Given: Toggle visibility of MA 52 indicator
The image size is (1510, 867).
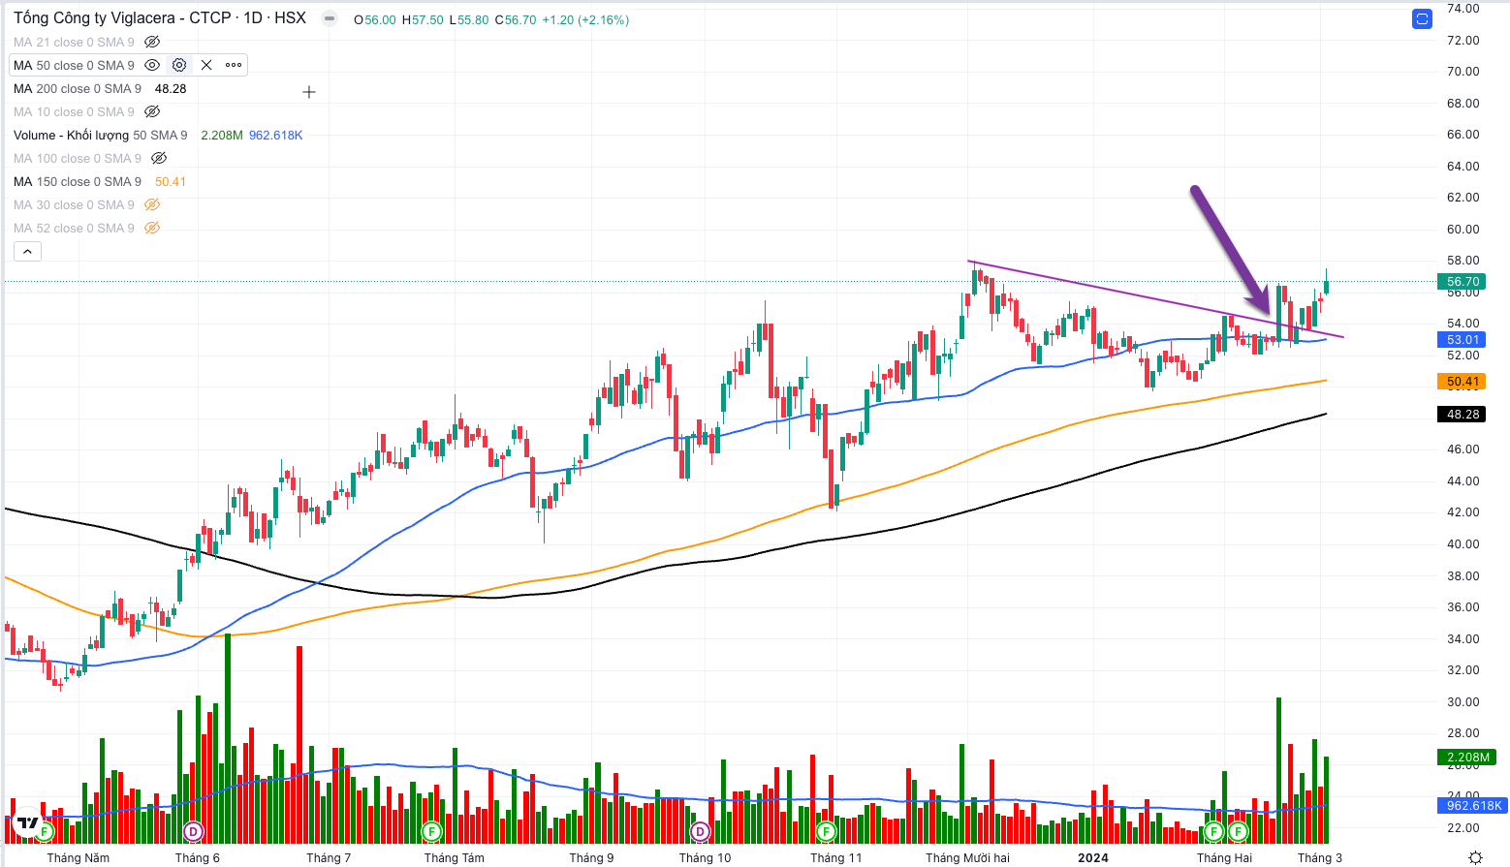Looking at the screenshot, I should tap(152, 228).
